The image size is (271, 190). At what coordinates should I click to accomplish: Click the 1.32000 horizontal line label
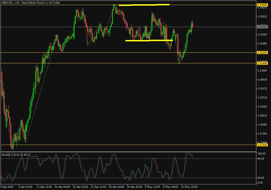(x=262, y=53)
